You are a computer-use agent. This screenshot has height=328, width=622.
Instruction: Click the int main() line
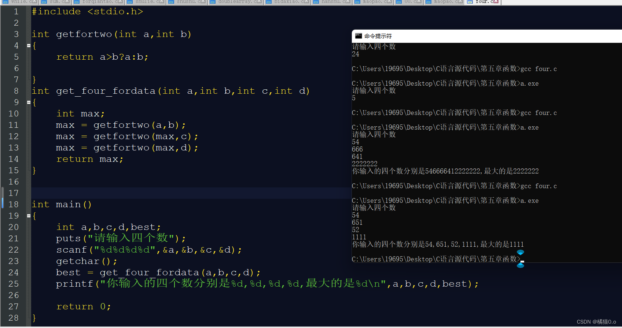pos(62,205)
